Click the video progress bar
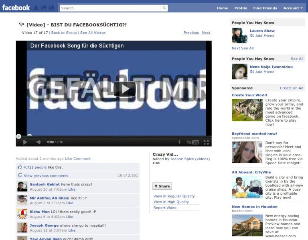The height and width of the screenshot is (240, 308). 114,136
